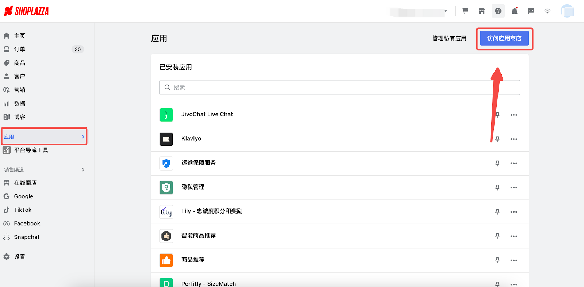Click the Shoplazza logo
Viewport: 584px width, 287px height.
pyautogui.click(x=26, y=11)
